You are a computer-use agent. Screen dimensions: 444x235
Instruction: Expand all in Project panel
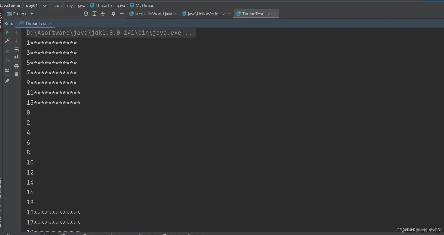click(x=94, y=14)
